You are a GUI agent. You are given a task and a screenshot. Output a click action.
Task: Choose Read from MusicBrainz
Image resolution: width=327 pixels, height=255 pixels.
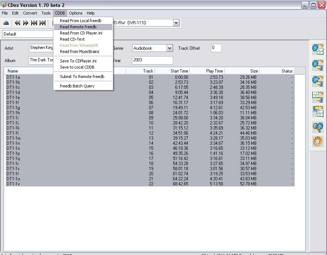(83, 52)
